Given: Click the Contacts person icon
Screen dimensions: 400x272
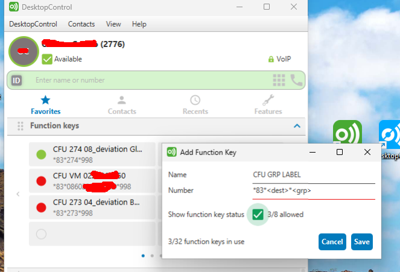Looking at the screenshot, I should (x=122, y=100).
